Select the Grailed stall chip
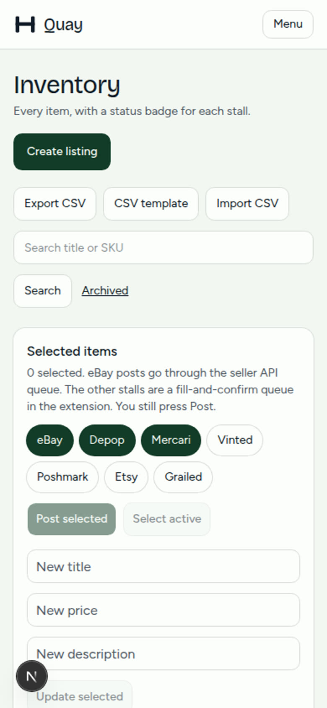The width and height of the screenshot is (327, 708). tap(183, 477)
